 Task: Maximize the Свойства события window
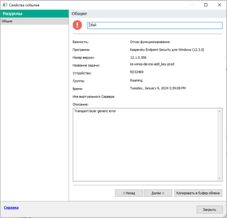206,5
